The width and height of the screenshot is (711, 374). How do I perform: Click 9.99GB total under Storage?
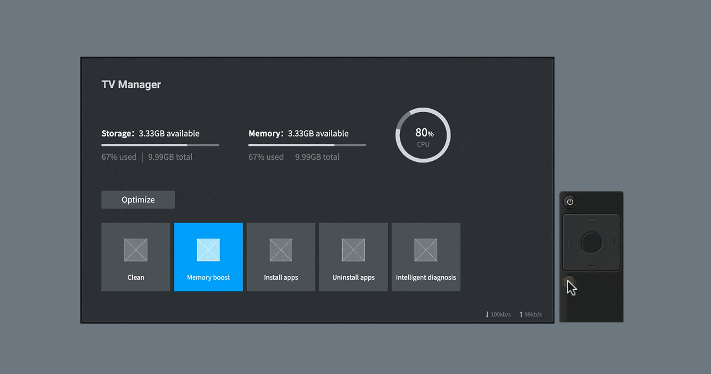click(171, 157)
